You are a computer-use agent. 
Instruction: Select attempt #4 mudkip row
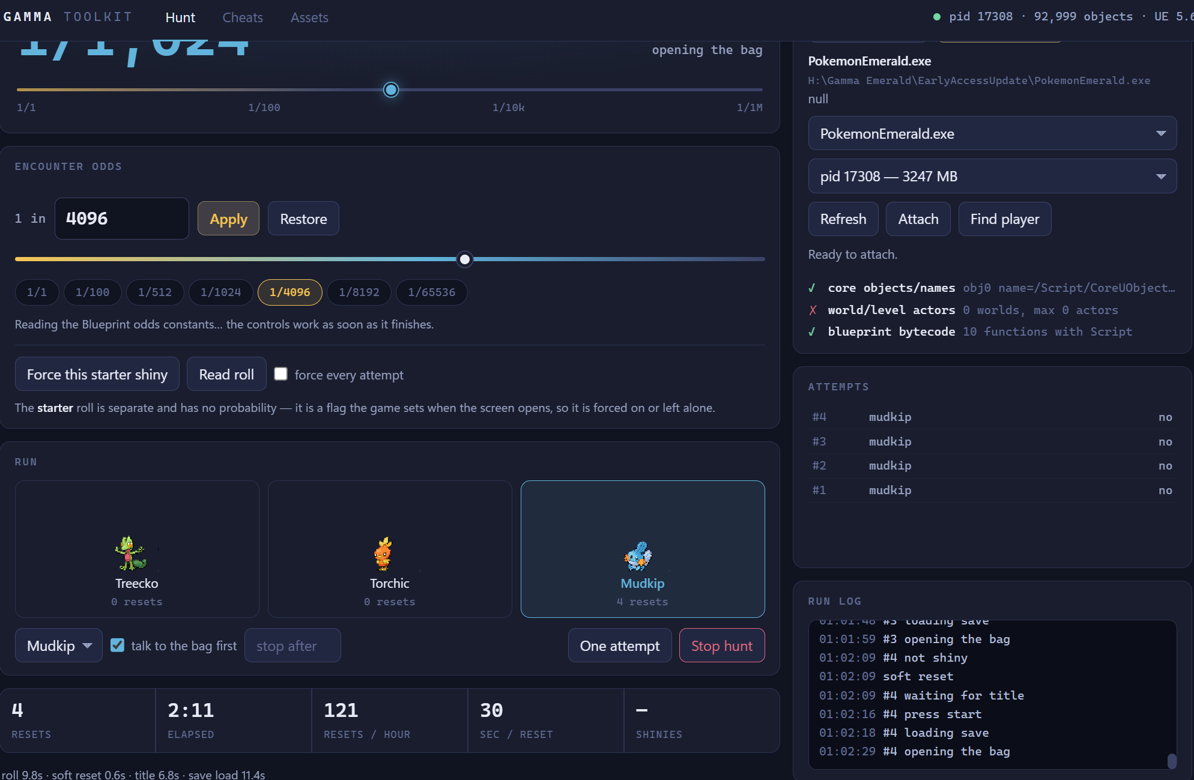992,417
